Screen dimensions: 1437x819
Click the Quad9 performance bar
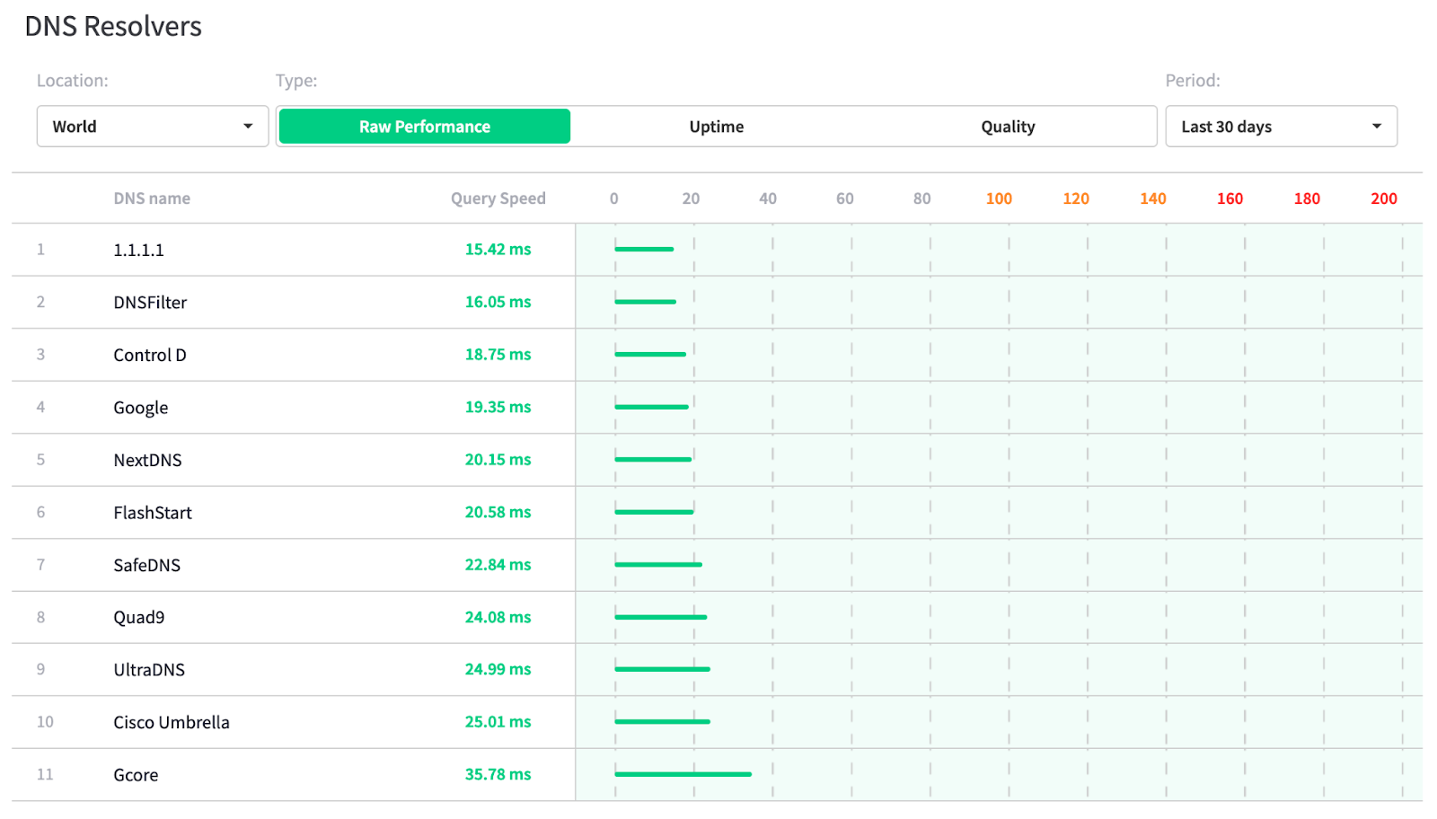tap(661, 617)
